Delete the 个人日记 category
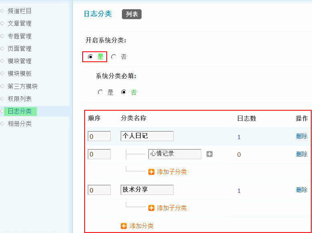312x233 pixels. 302,136
